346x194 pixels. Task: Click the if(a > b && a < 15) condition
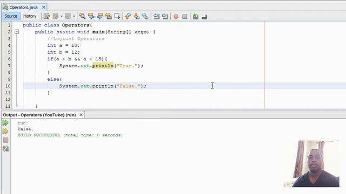click(76, 59)
